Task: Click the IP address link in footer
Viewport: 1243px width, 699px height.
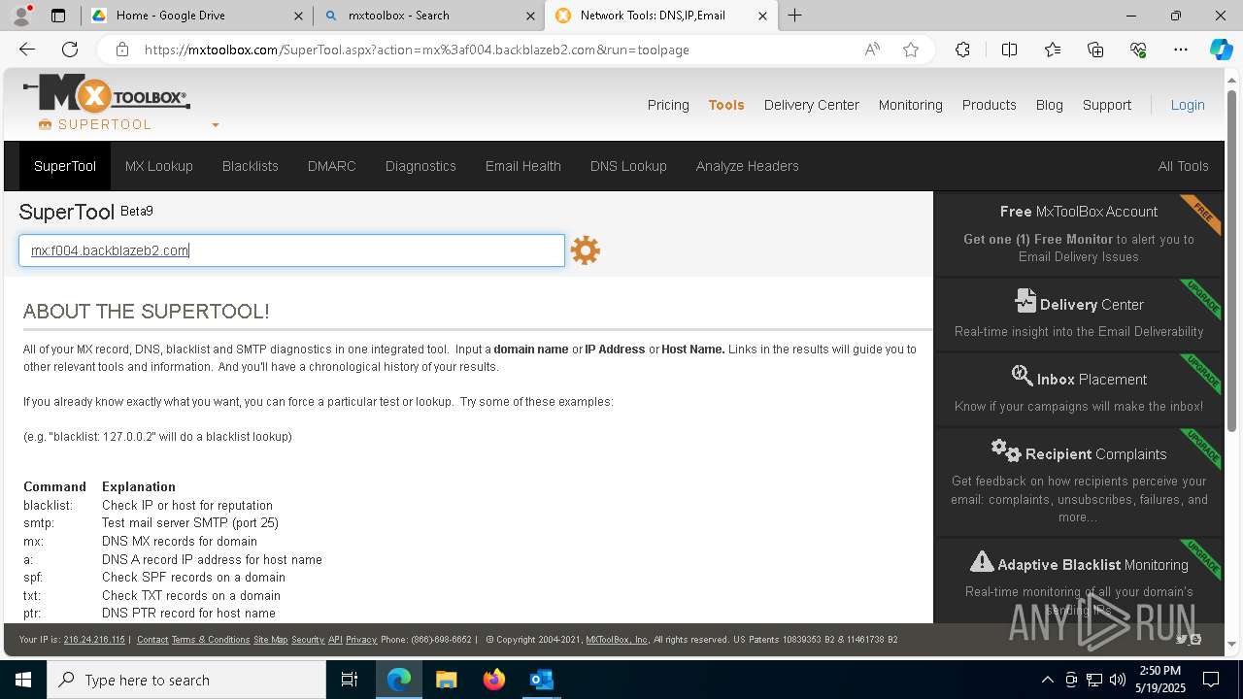Action: point(94,640)
